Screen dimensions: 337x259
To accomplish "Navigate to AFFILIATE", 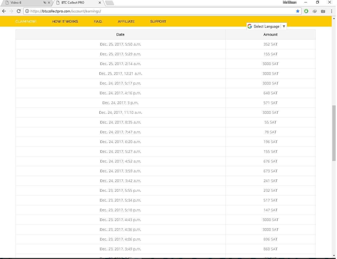I will pos(126,22).
